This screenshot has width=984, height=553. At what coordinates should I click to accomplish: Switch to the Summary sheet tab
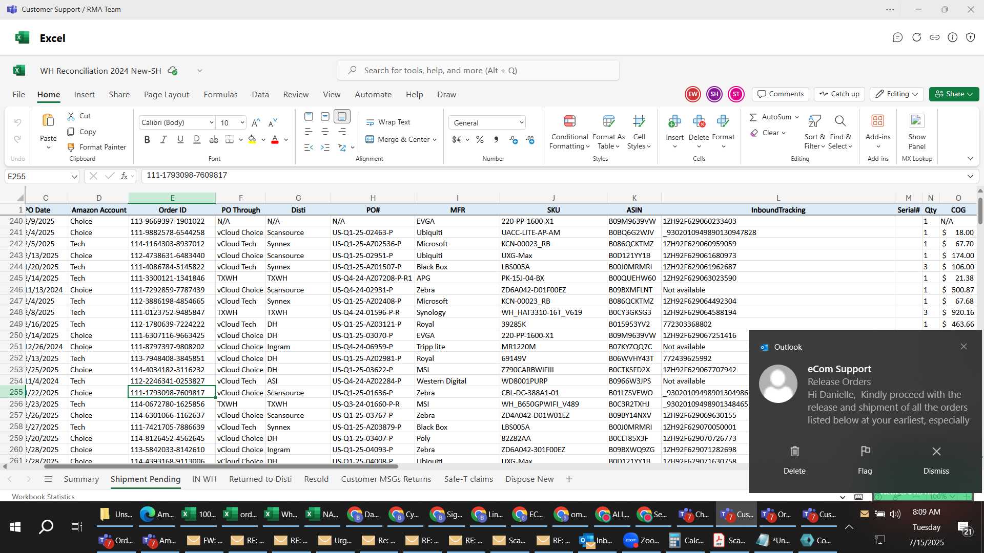coord(81,479)
